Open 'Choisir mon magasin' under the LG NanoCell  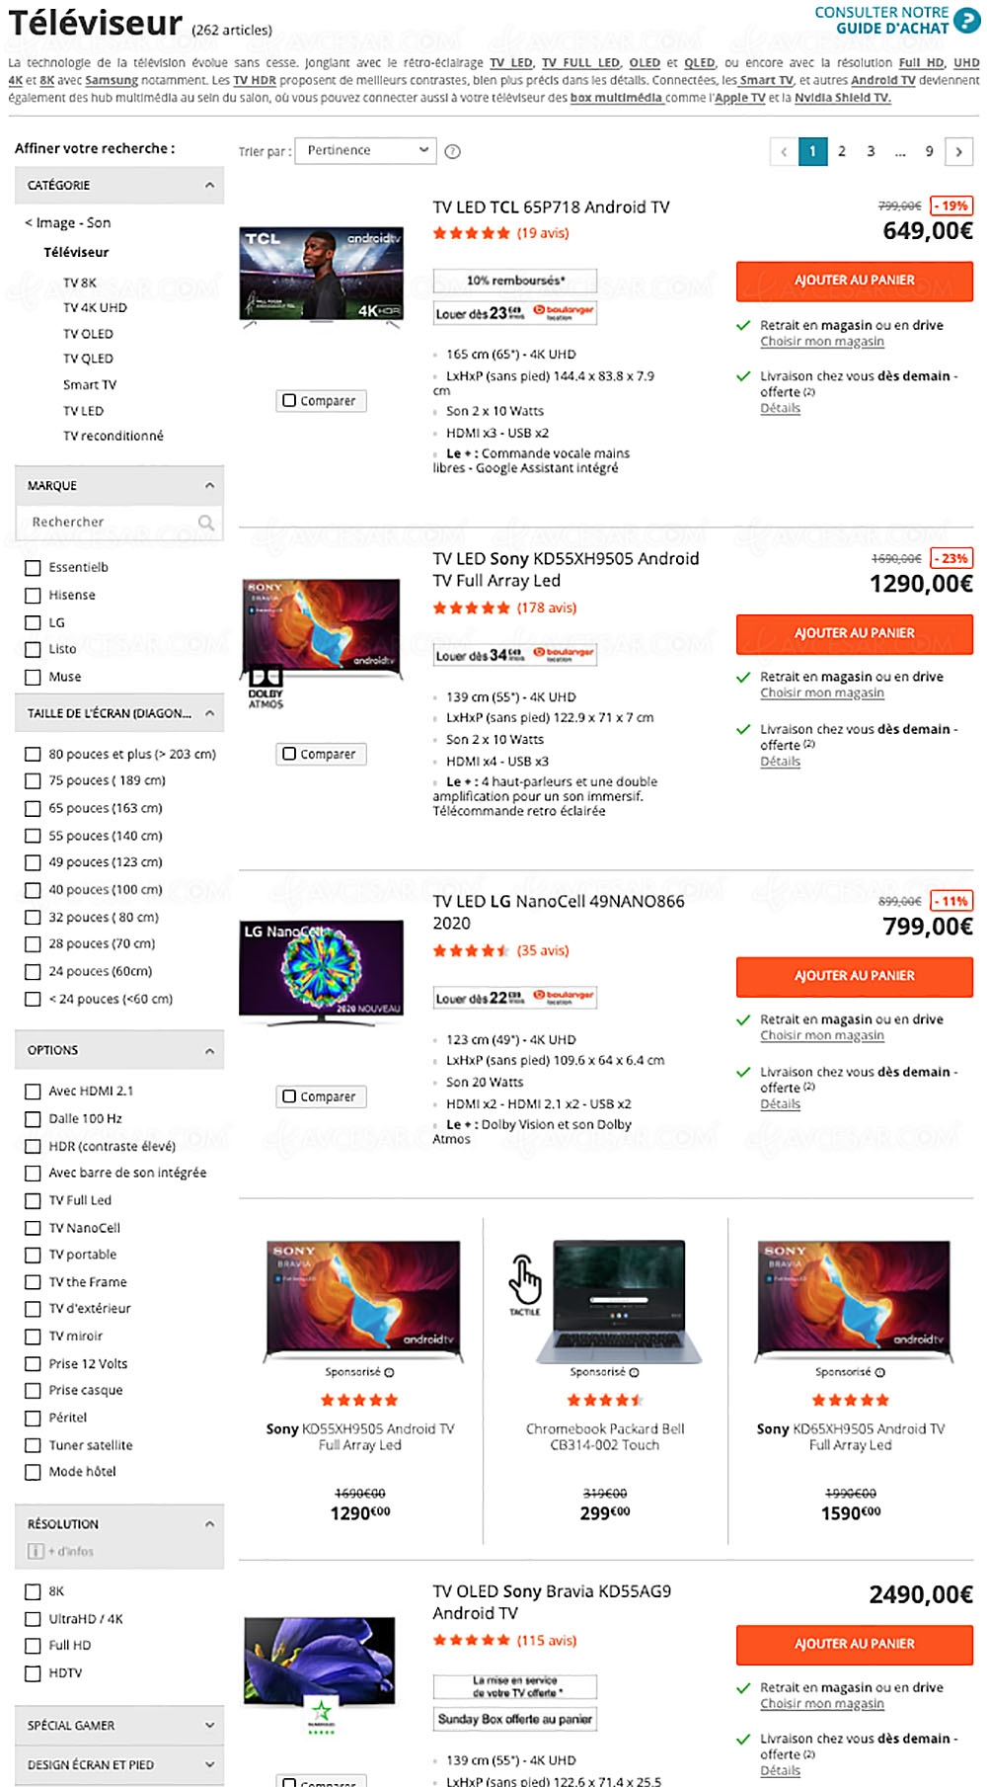[823, 1035]
